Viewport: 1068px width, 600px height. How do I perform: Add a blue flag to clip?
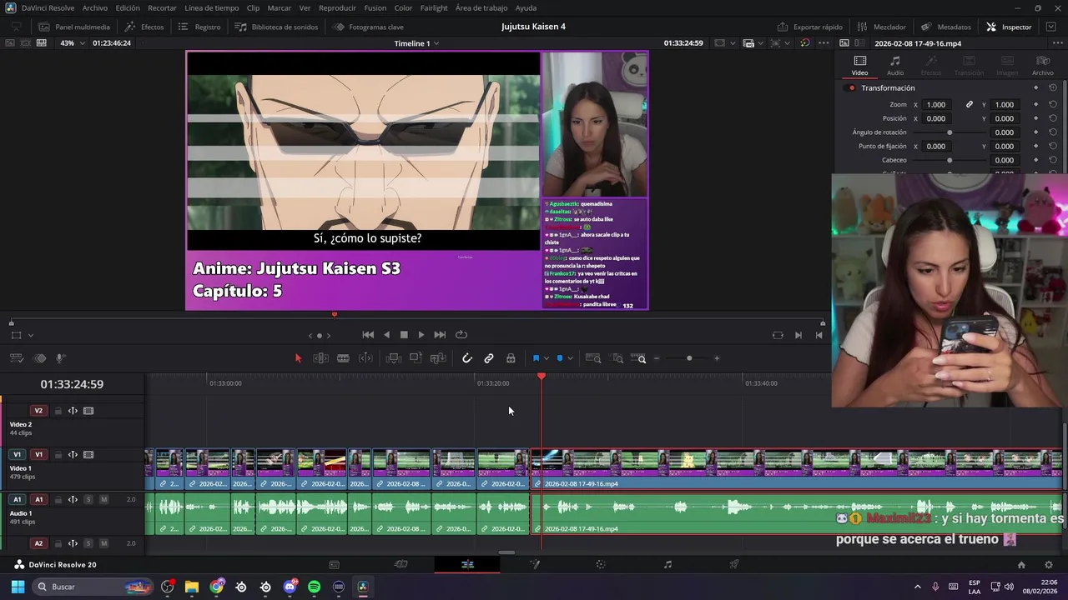pos(536,358)
